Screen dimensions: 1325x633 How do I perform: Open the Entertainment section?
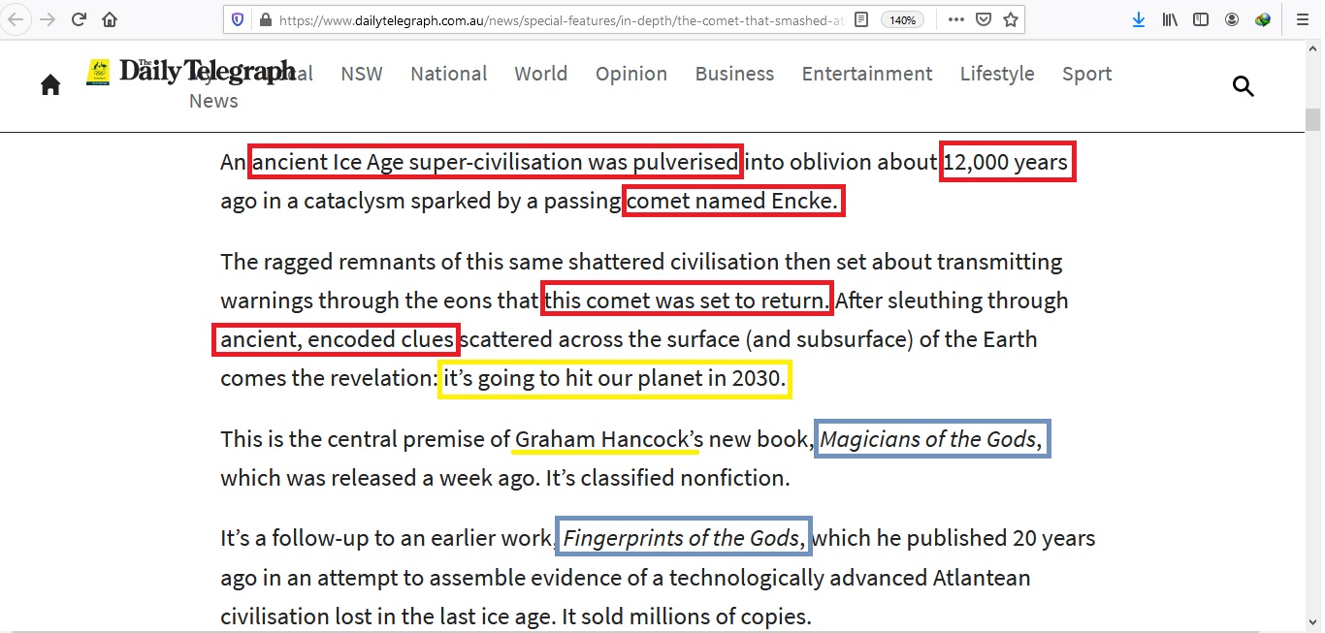tap(867, 74)
